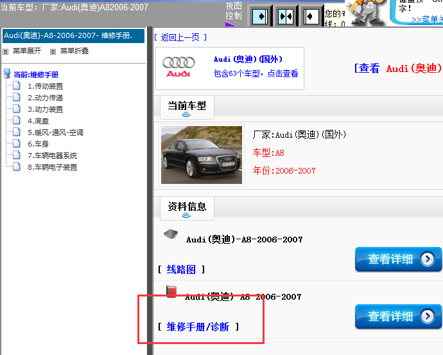Click the 厂家:Audi(奥迪)(国外) text
The image size is (443, 355).
click(x=299, y=134)
